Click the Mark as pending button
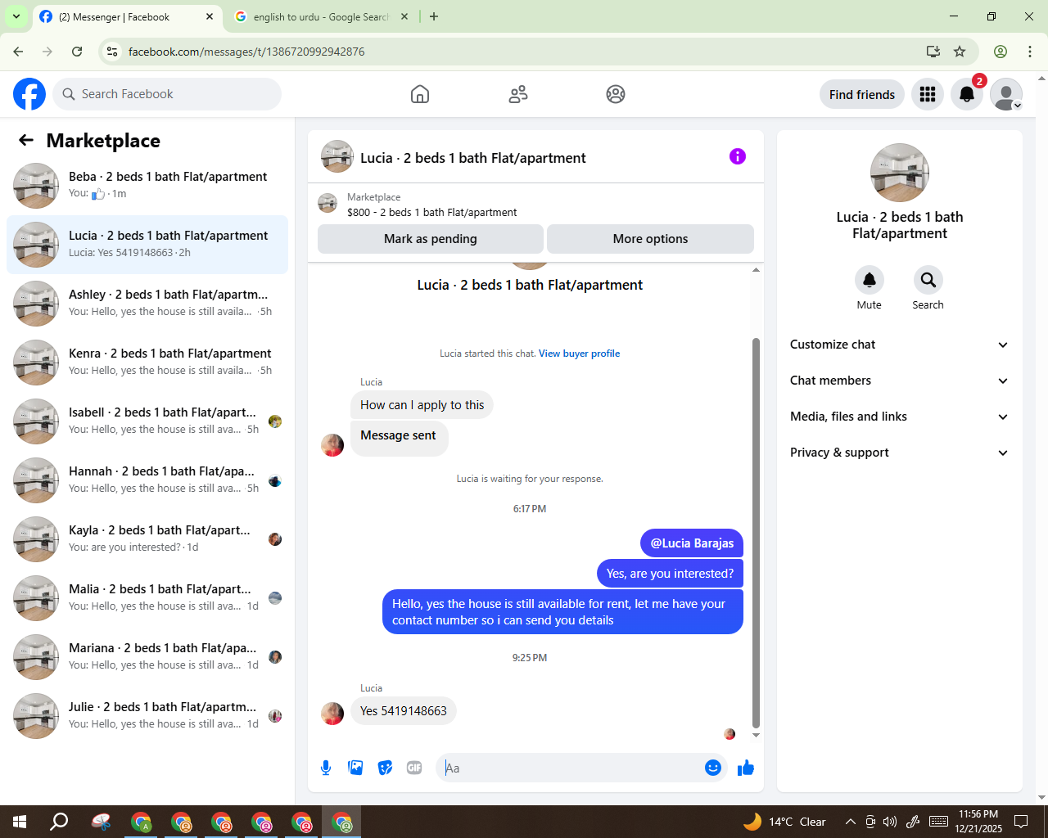Image resolution: width=1048 pixels, height=838 pixels. (x=431, y=239)
